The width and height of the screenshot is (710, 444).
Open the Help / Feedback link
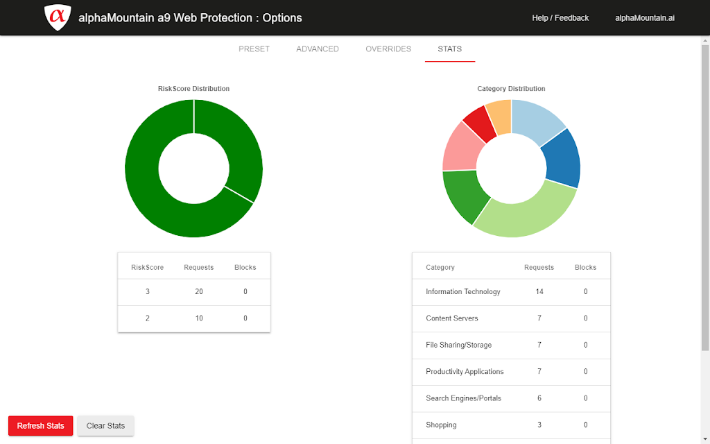click(x=560, y=18)
